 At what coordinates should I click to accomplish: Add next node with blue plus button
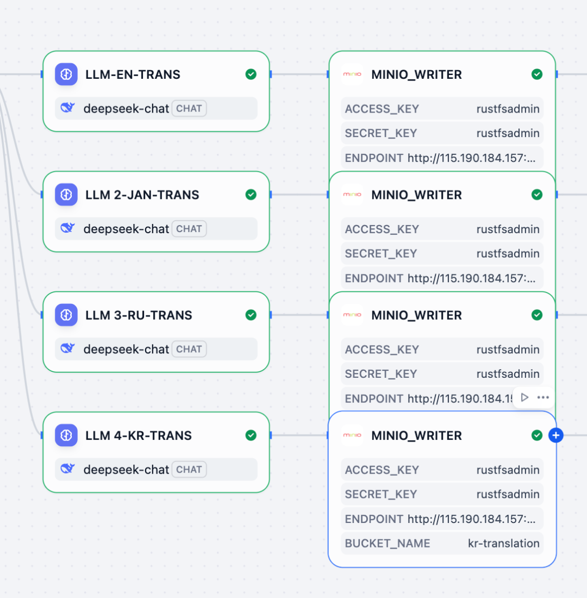tap(555, 435)
